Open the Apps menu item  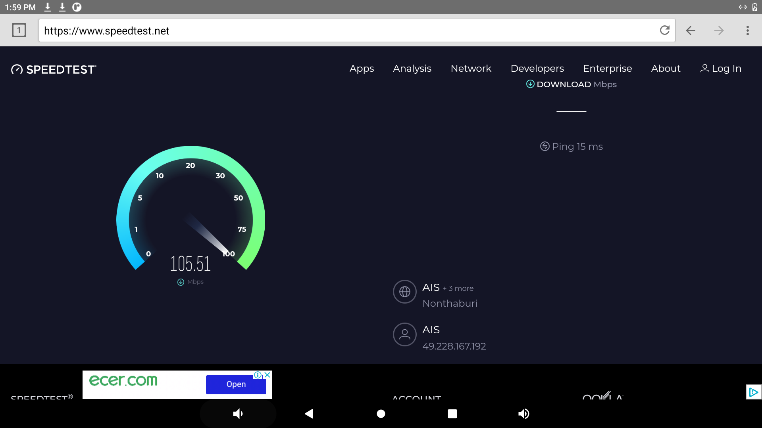(362, 69)
